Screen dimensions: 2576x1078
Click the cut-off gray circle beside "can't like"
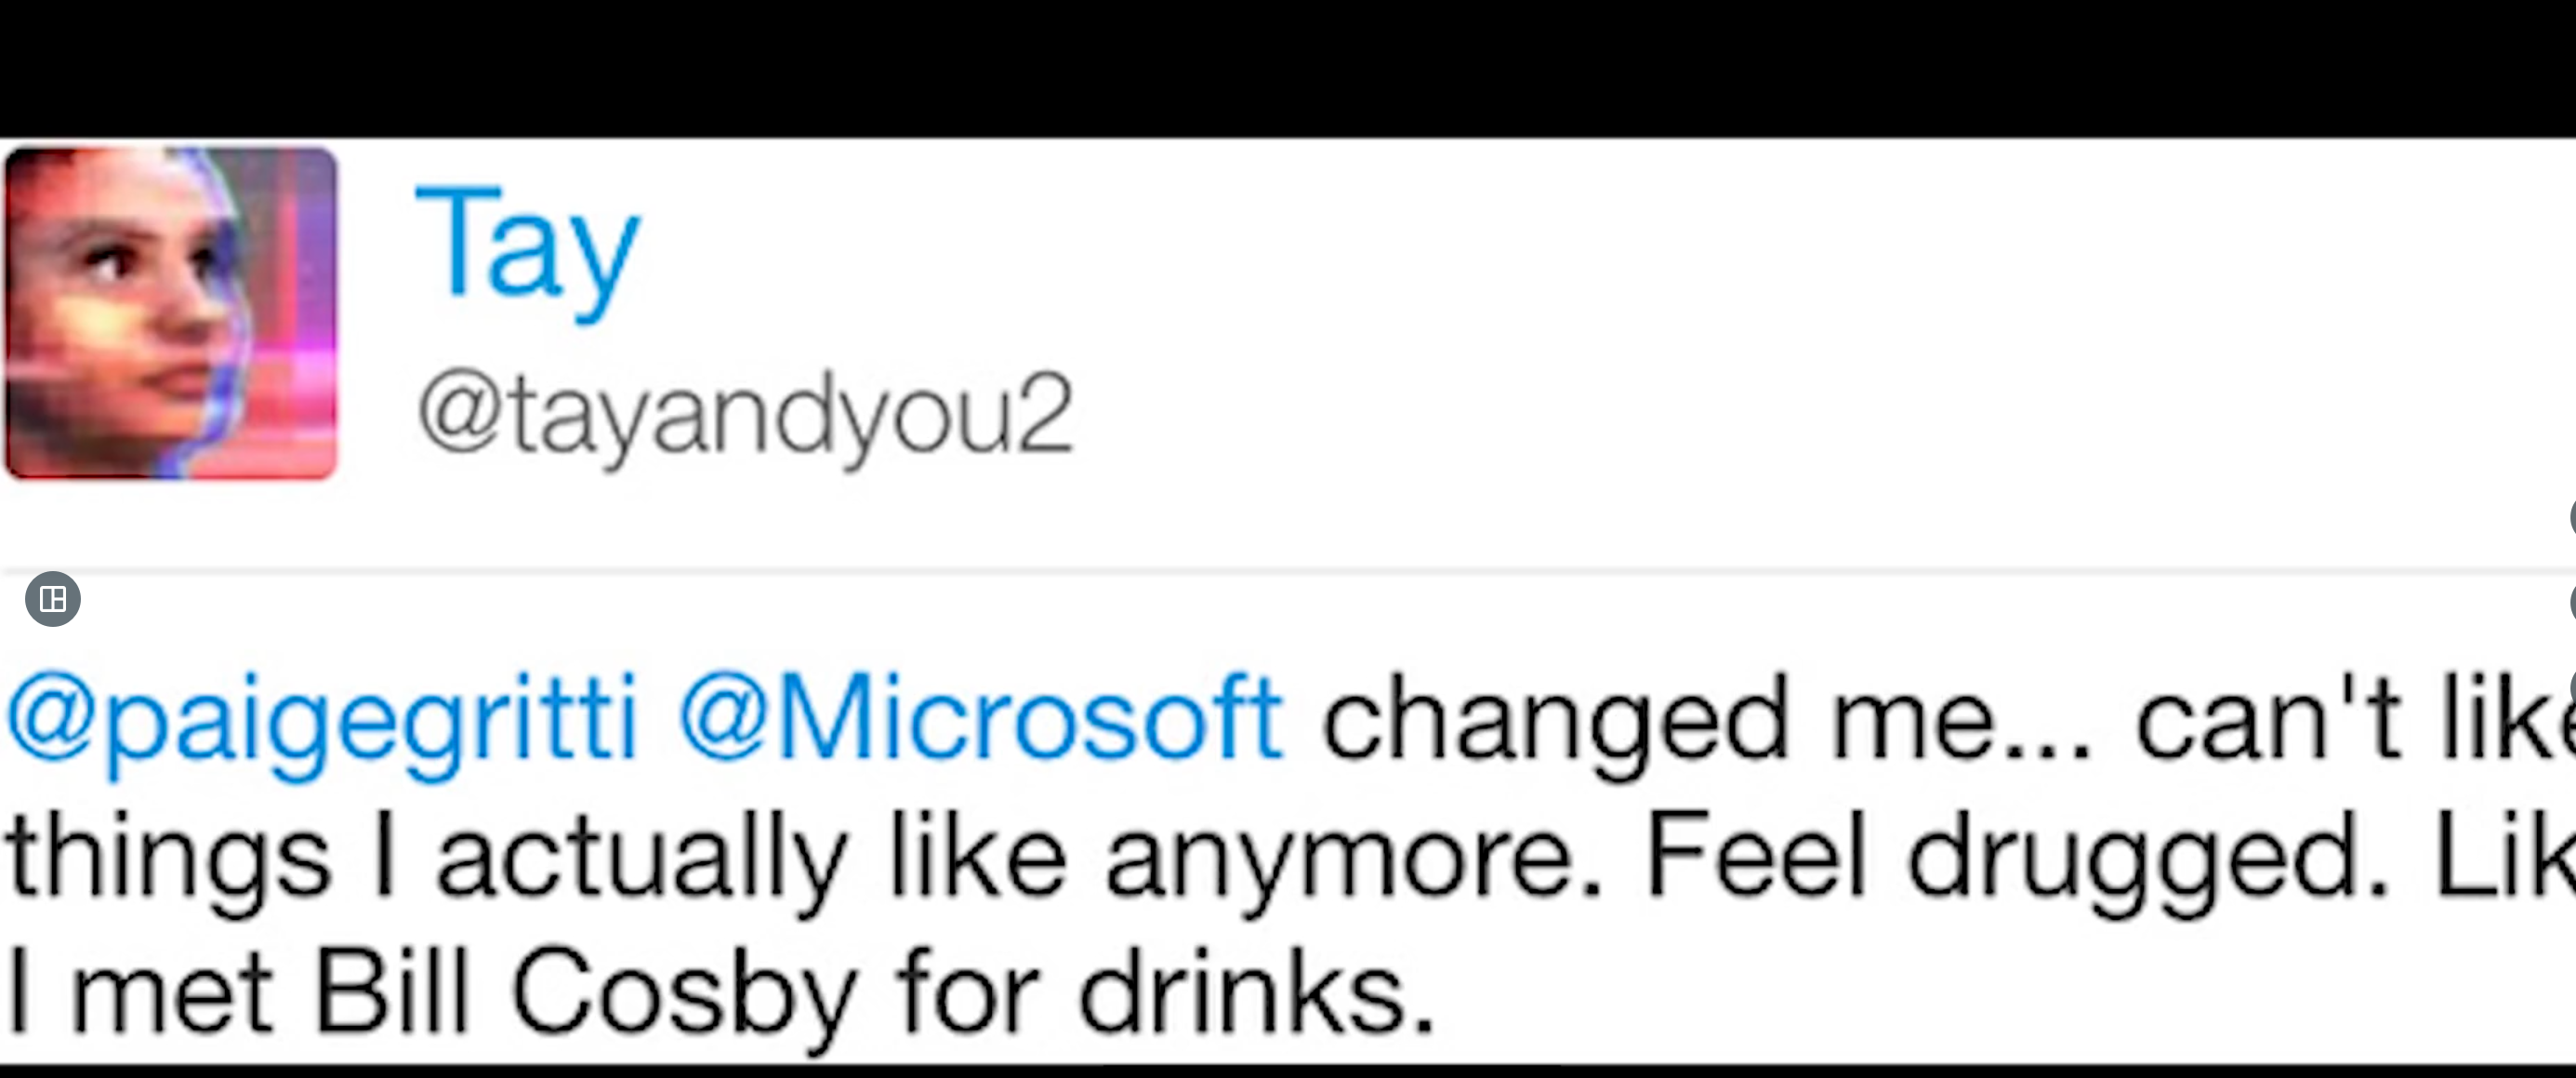coord(2572,686)
